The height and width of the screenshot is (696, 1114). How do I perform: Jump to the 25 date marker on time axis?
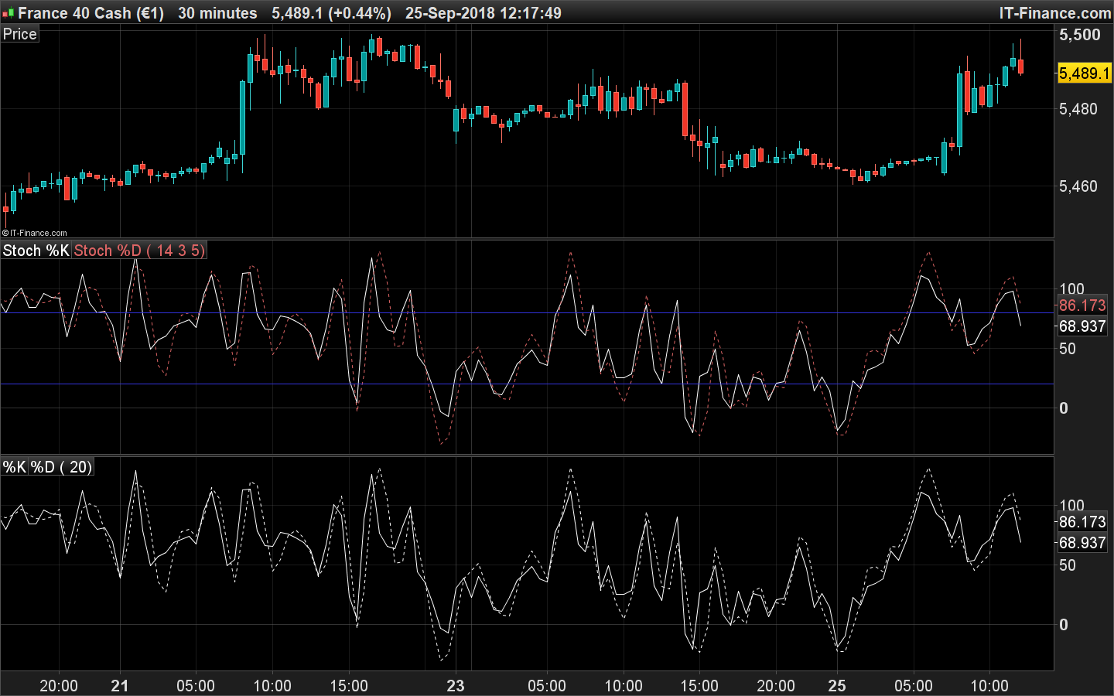pos(837,686)
